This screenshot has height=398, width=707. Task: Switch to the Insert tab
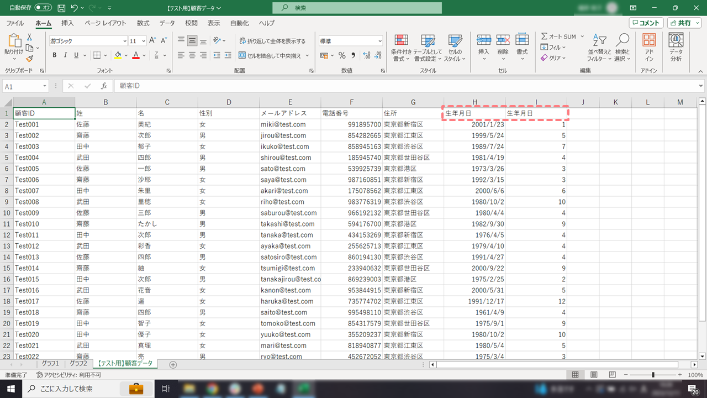(67, 23)
